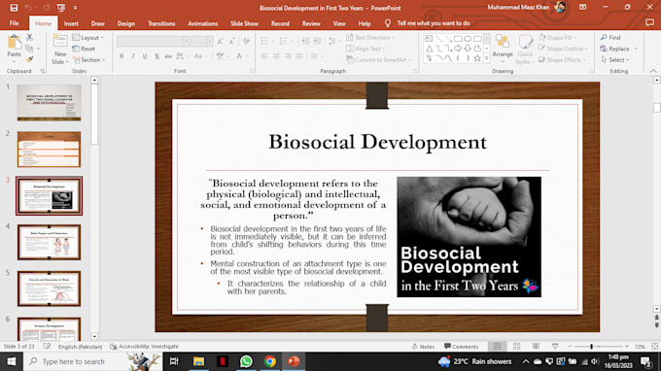Screen dimensions: 661x371
Task: Open the Shape Outline dropdown
Action: click(563, 49)
